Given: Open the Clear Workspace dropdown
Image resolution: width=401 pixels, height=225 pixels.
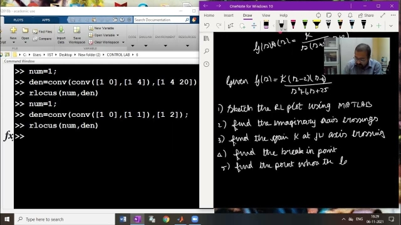Looking at the screenshot, I should click(x=123, y=42).
